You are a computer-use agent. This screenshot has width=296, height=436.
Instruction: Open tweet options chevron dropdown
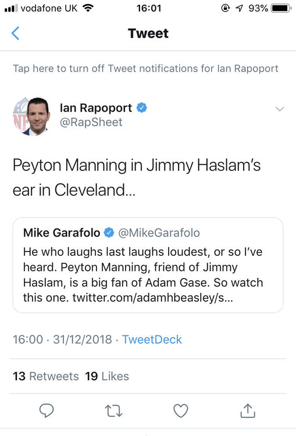[280, 109]
